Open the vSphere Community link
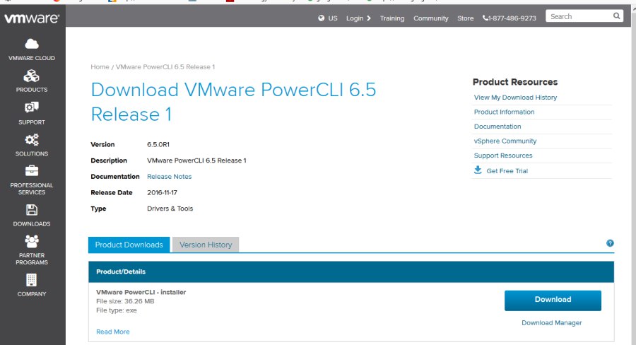636x345 pixels. click(x=505, y=141)
